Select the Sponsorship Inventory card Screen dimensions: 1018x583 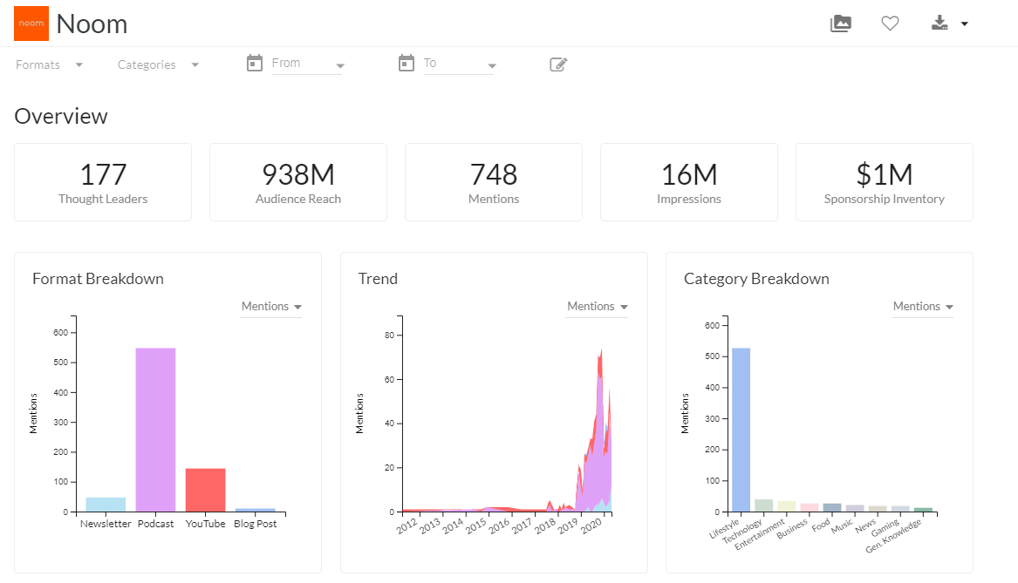coord(884,182)
